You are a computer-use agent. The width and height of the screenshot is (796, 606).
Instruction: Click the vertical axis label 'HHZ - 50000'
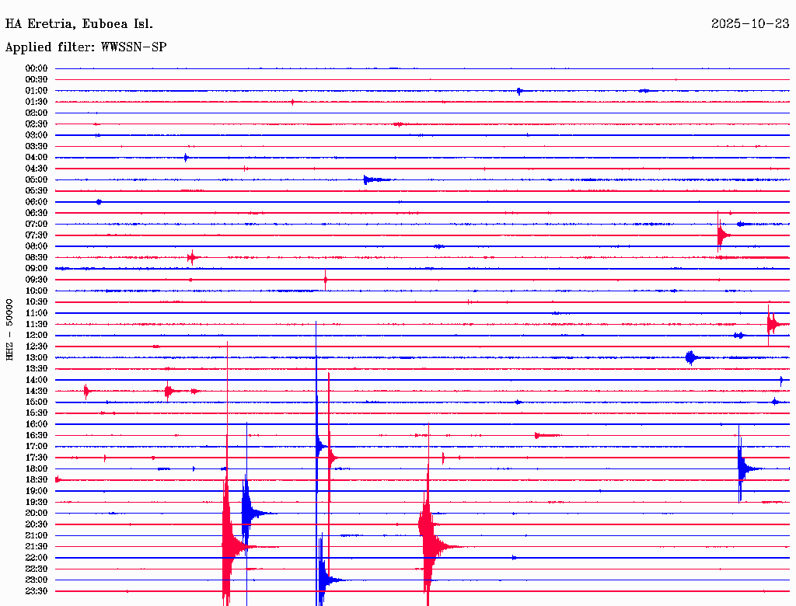pyautogui.click(x=9, y=329)
